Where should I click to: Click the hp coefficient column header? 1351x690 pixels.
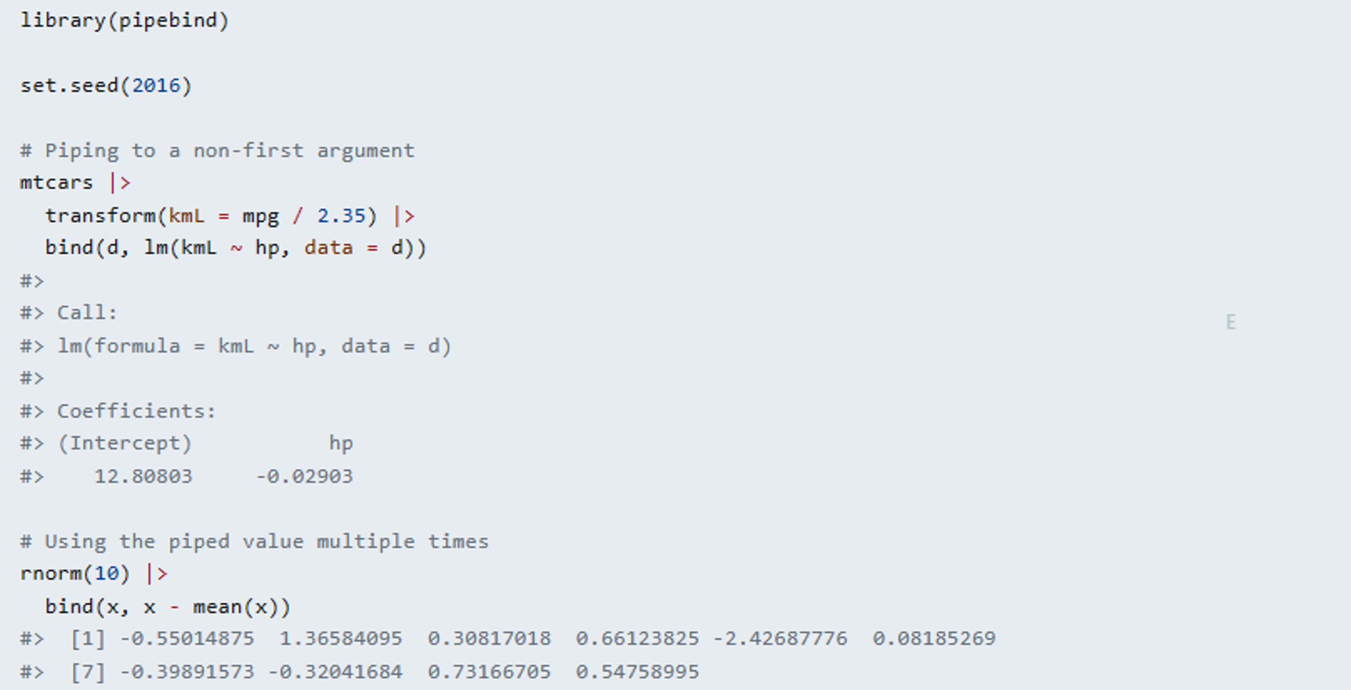pos(341,444)
